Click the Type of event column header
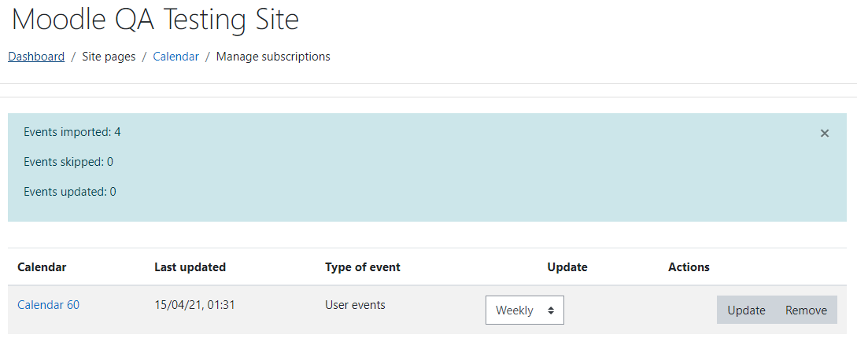 (x=363, y=267)
